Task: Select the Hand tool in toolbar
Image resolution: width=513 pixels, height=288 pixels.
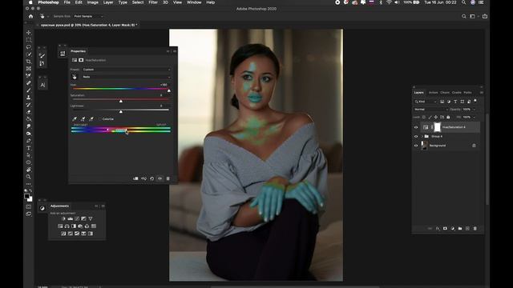Action: coord(29,170)
